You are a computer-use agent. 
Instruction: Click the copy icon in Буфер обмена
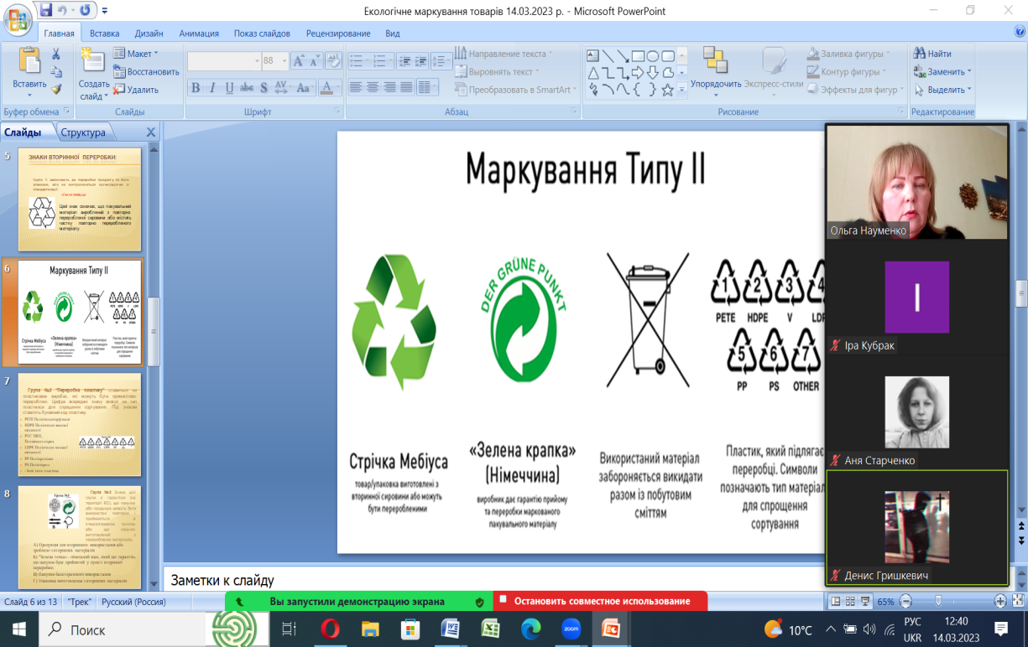click(56, 71)
